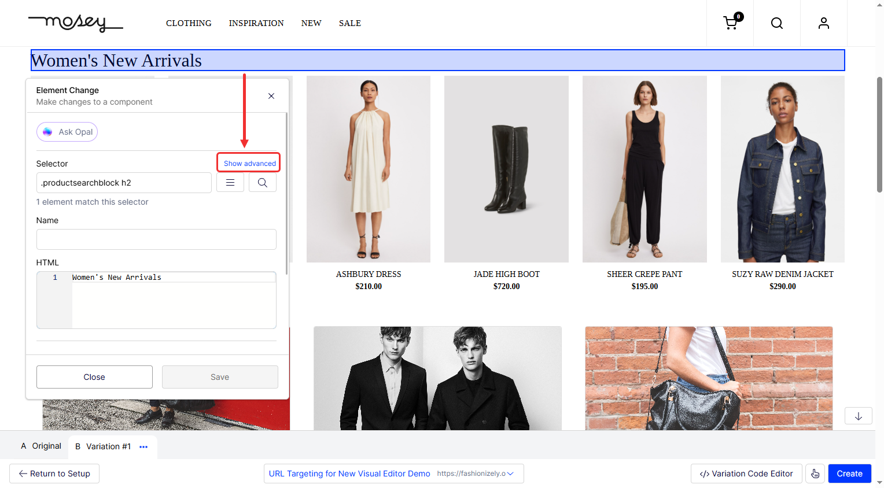The image size is (884, 488).
Task: Click the Mosey logo
Action: pyautogui.click(x=75, y=23)
